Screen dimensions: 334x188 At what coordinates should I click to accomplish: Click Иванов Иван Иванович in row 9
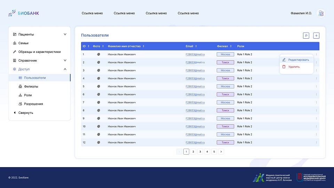pos(122,118)
